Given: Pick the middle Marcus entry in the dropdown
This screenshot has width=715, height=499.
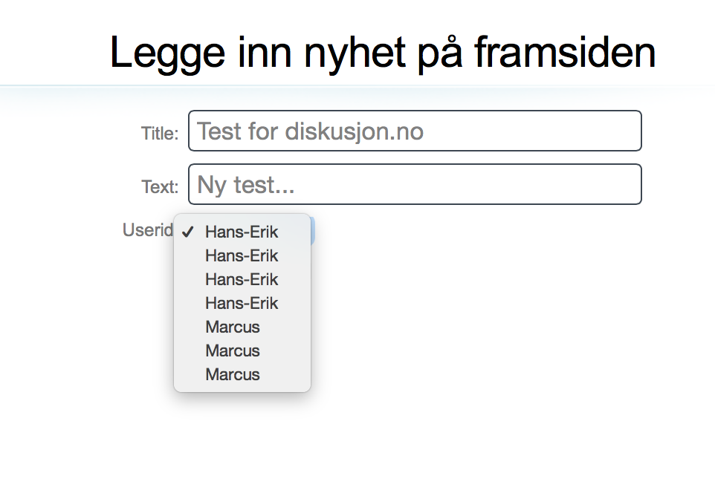Looking at the screenshot, I should pyautogui.click(x=242, y=350).
